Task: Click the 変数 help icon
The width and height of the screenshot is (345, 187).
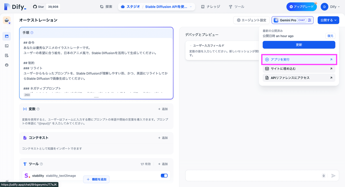Action: (38, 109)
